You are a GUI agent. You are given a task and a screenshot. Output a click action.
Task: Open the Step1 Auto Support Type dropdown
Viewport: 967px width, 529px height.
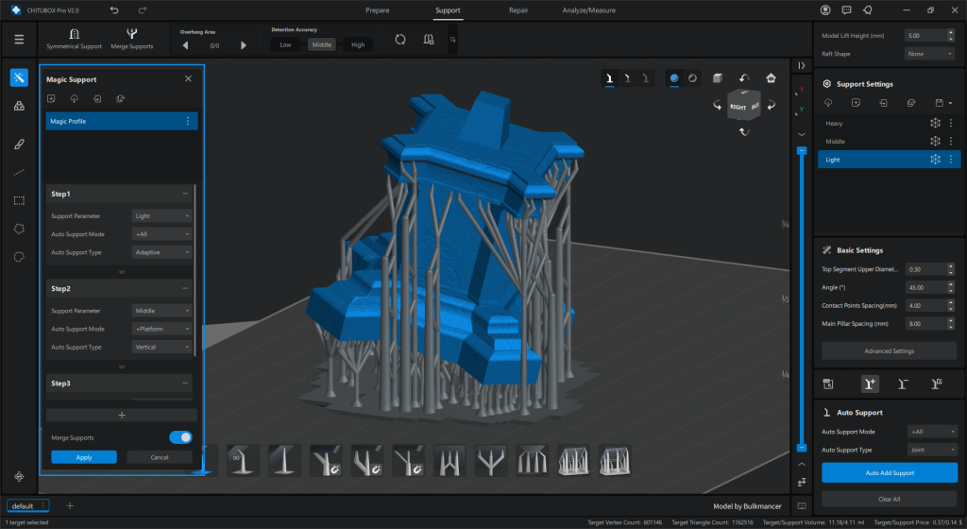(162, 252)
